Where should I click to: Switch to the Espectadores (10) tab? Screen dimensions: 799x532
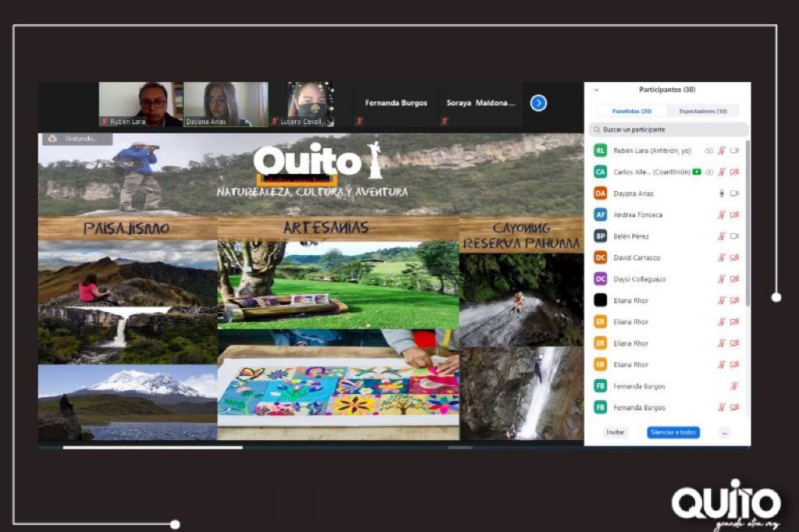(702, 112)
